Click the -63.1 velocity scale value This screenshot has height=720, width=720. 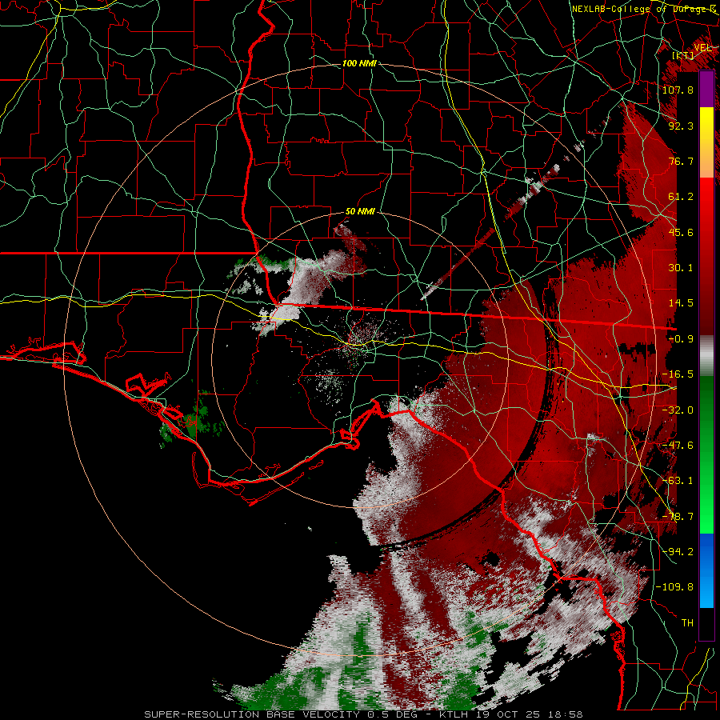click(x=678, y=481)
